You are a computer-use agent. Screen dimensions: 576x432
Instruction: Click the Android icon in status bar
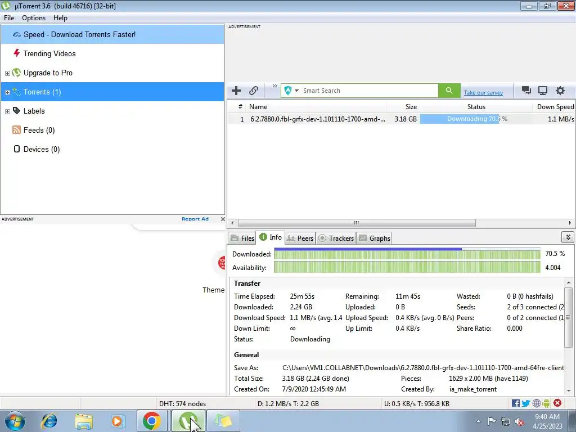546,403
